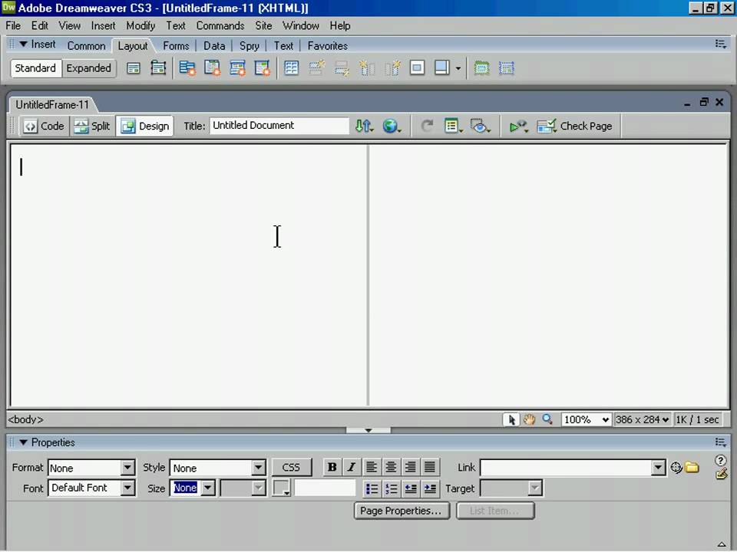Screen dimensions: 737x552
Task: Open the zoom level 100% dropdown
Action: coord(587,419)
